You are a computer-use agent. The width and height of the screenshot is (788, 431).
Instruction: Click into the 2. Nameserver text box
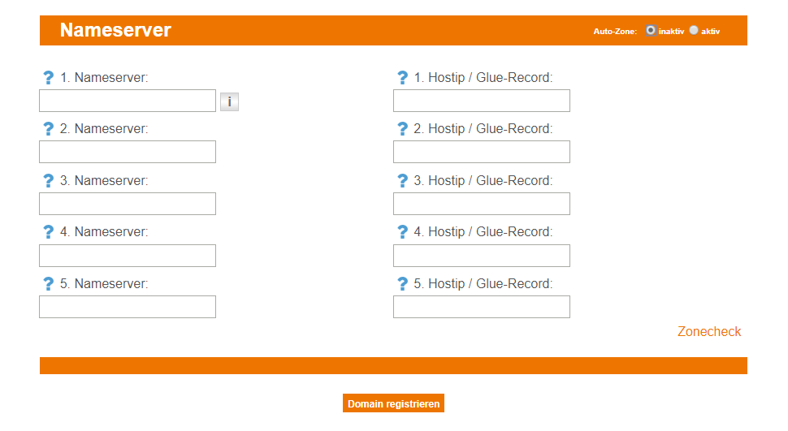tap(128, 152)
